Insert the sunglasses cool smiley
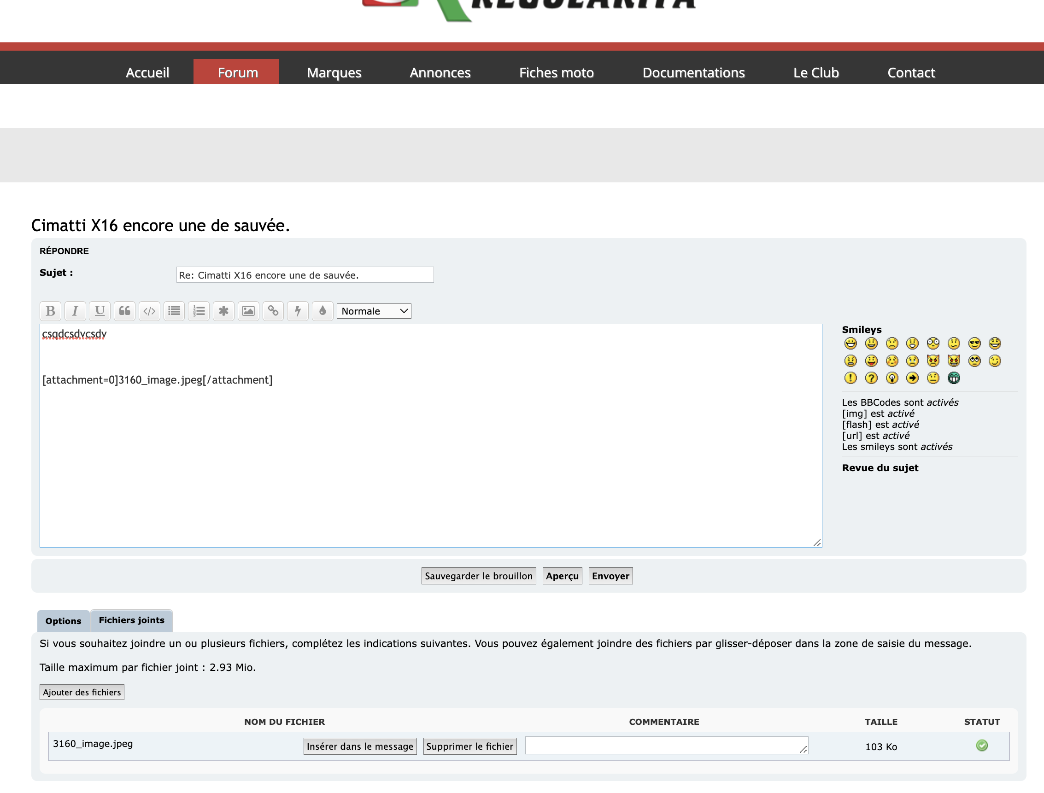This screenshot has width=1044, height=793. pos(974,343)
